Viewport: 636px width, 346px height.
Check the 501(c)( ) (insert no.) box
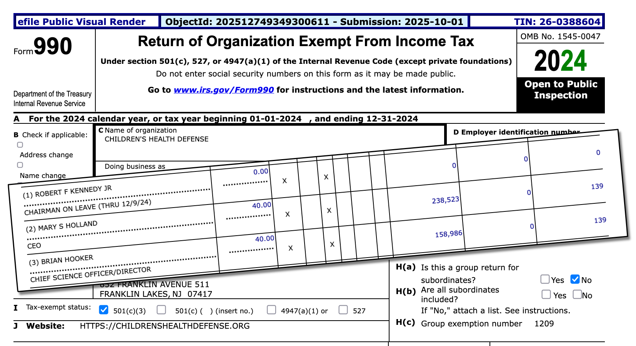click(161, 310)
